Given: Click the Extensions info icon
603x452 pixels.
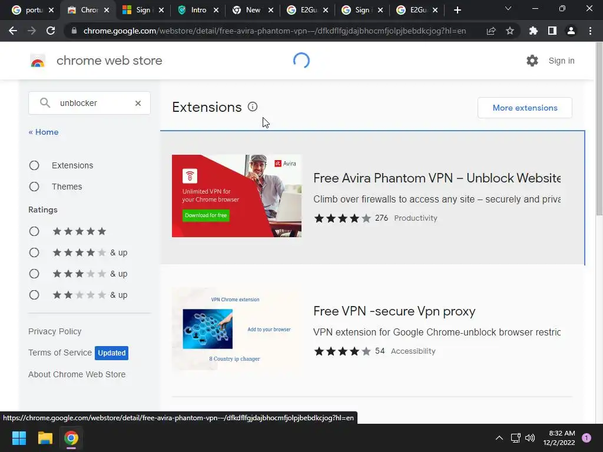Looking at the screenshot, I should coord(252,107).
